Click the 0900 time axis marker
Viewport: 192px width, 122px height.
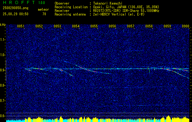coord(186,26)
